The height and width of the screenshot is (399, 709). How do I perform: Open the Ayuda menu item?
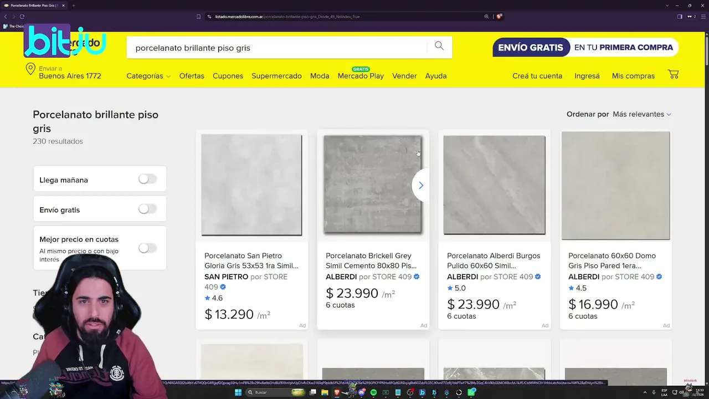(436, 76)
